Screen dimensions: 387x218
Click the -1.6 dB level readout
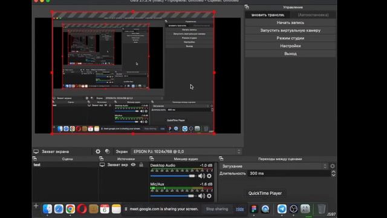[206, 184]
